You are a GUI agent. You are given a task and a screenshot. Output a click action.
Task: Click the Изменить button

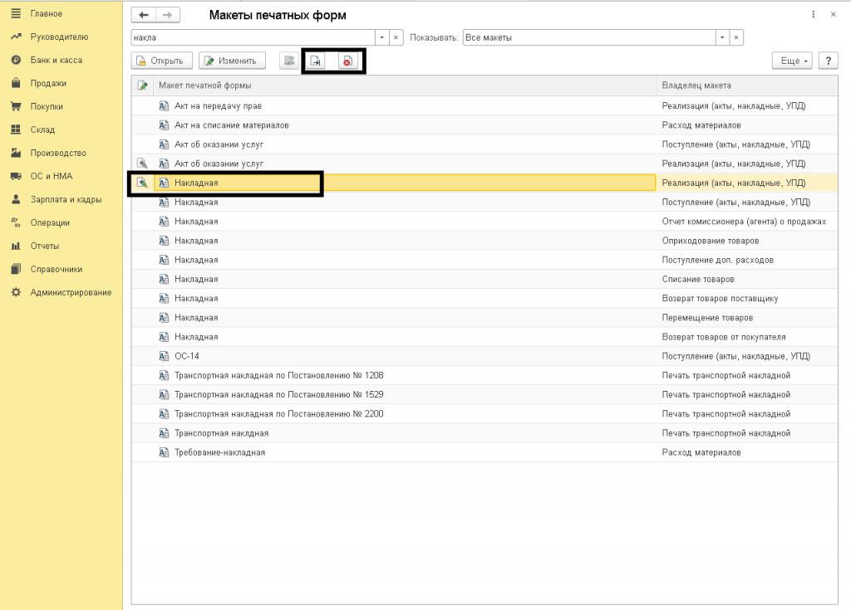(232, 61)
